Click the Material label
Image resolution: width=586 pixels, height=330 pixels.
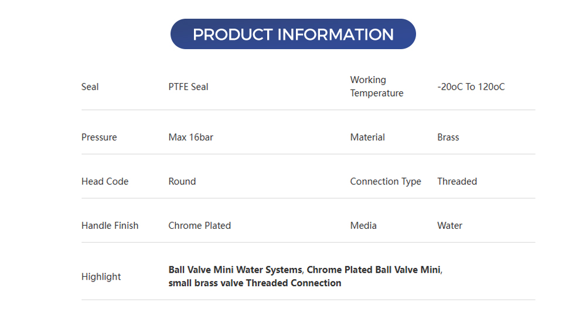point(367,137)
